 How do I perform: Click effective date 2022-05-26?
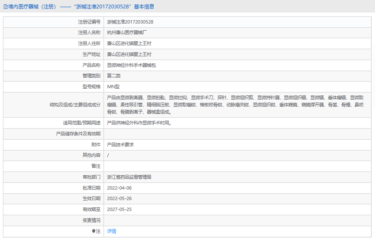click(120, 199)
